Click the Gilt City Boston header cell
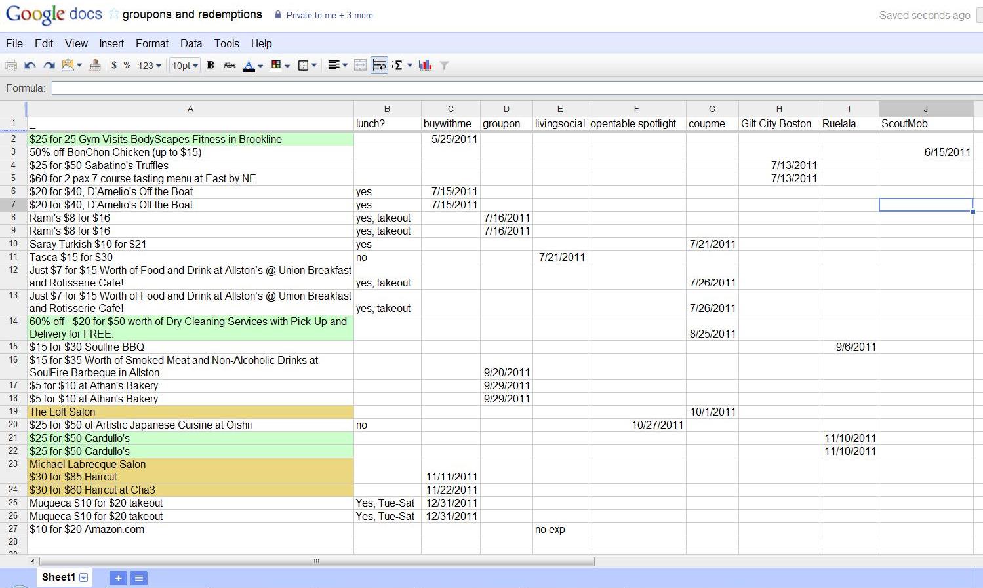Screen dimensions: 983x588 coord(779,123)
